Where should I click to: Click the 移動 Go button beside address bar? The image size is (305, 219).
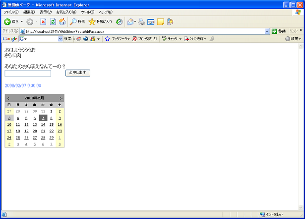(x=278, y=31)
